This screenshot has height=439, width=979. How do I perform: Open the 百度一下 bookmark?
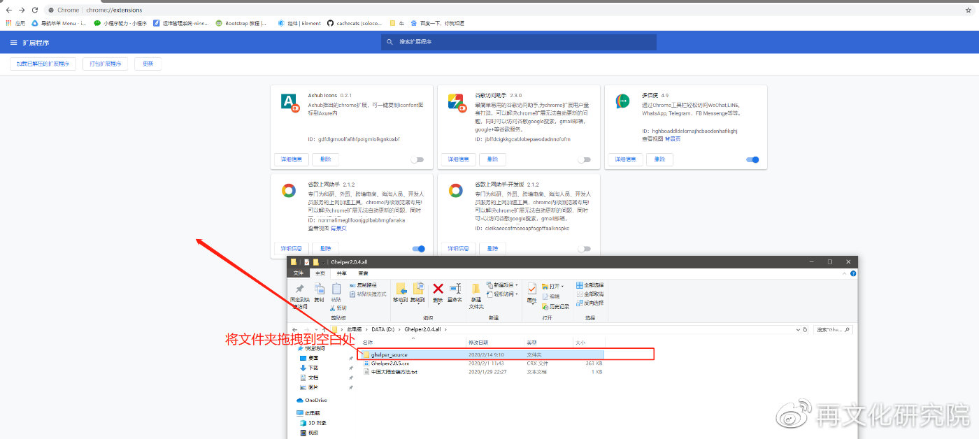pos(437,23)
